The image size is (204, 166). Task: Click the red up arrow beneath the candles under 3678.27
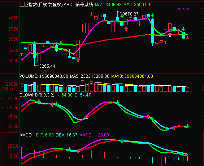(x=126, y=29)
